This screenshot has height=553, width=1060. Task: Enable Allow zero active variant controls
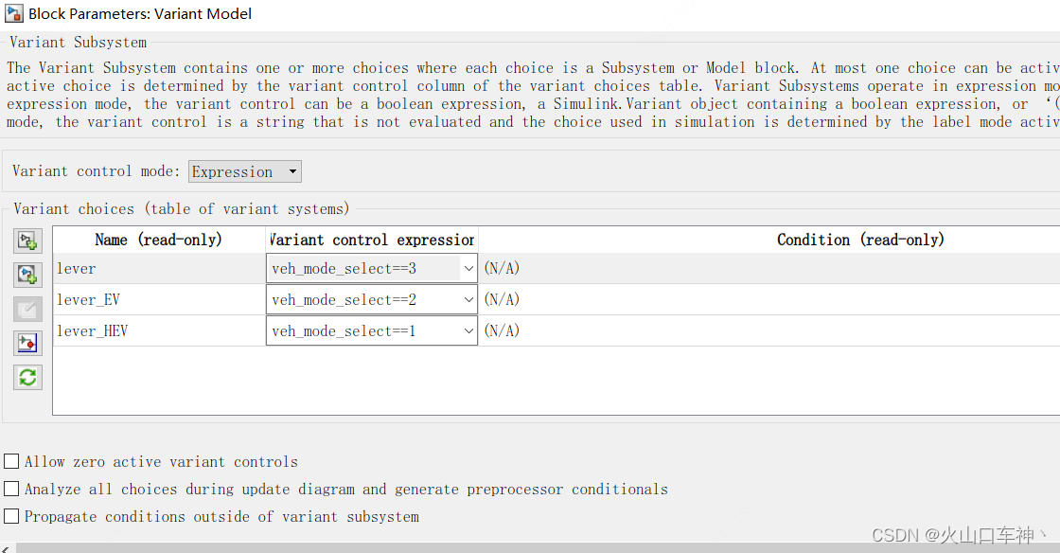pos(11,461)
